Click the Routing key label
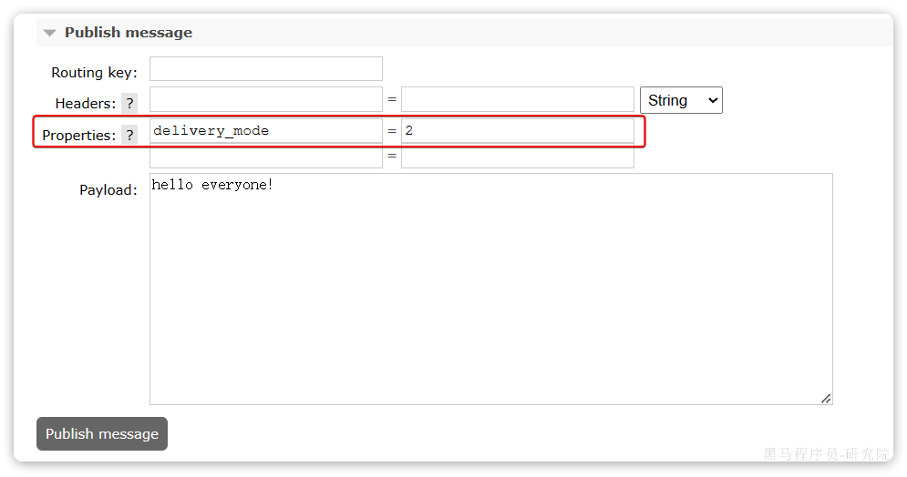Screen dimensions: 907x477 point(94,72)
